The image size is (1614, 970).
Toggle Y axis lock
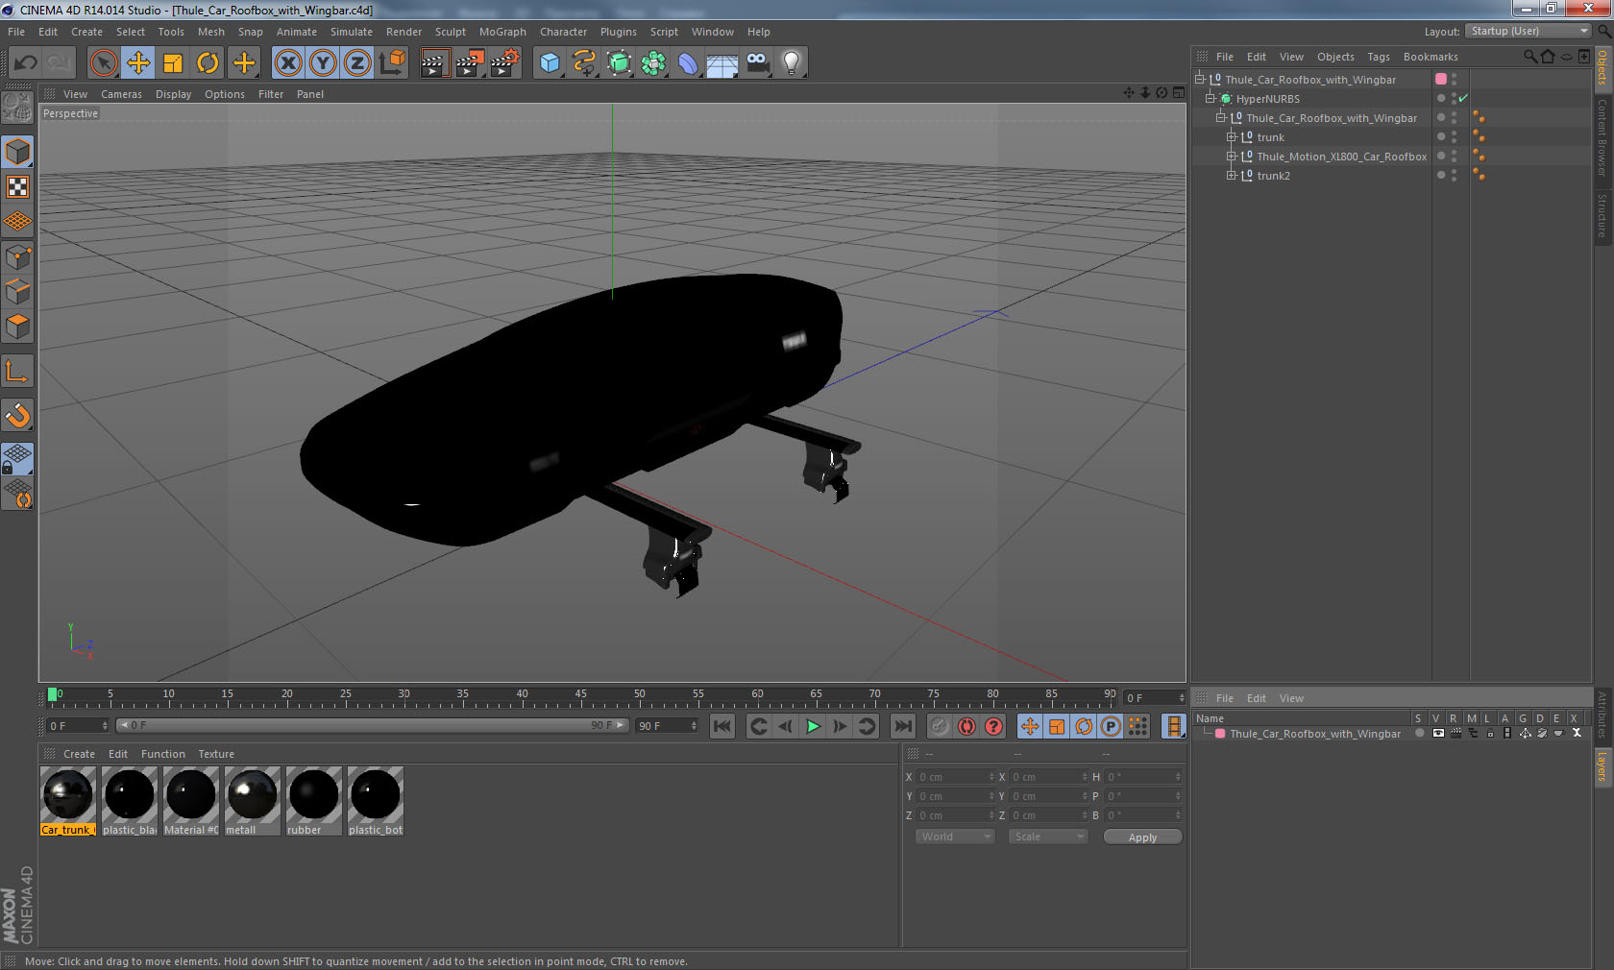tap(323, 63)
